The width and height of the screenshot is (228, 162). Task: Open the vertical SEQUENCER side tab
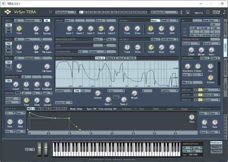point(225,67)
